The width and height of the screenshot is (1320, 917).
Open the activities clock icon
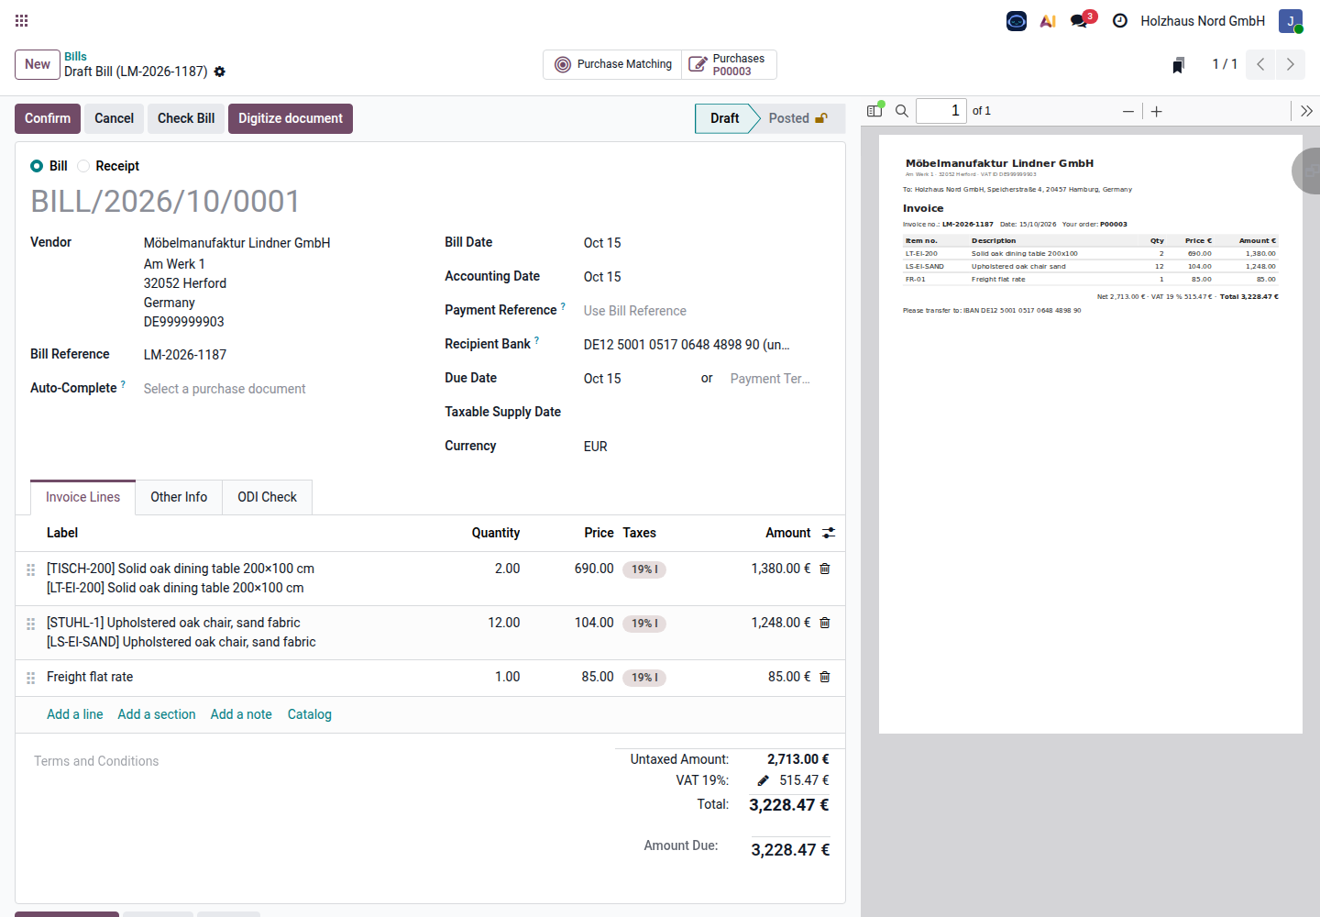[x=1120, y=21]
